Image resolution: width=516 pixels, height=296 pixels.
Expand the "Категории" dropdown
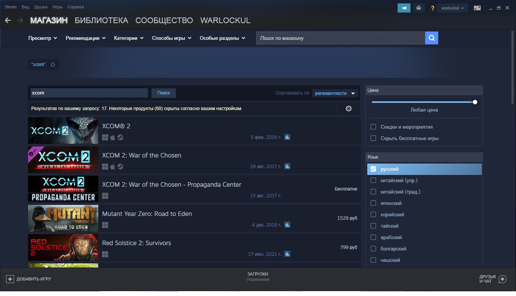129,38
